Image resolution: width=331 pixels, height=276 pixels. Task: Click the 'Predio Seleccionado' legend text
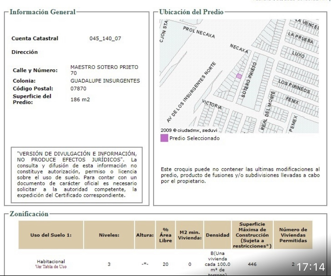pyautogui.click(x=194, y=138)
